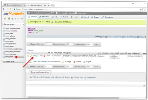Click the Inline edit link
Viewport: 148px width, 100px height.
(x=103, y=37)
